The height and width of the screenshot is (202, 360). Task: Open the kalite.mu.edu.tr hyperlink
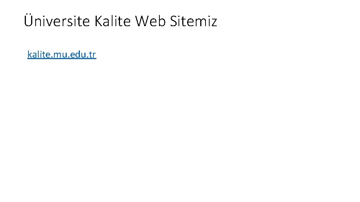[61, 55]
